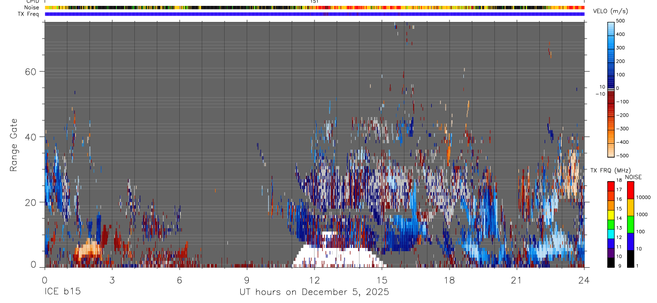Click the 1000 label on NOISE legend
Image resolution: width=657 pixels, height=303 pixels.
[641, 214]
